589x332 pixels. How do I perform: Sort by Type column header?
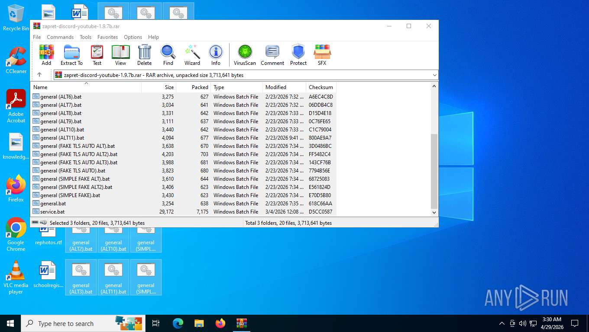click(x=236, y=87)
